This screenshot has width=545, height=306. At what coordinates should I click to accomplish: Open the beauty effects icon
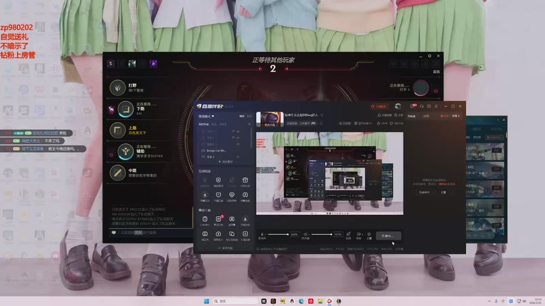(x=348, y=235)
